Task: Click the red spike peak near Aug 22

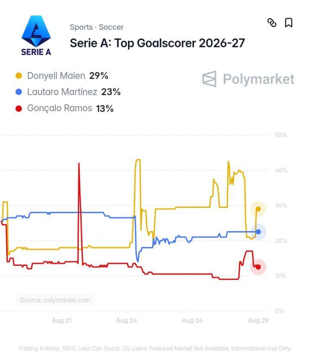Action: tap(79, 163)
